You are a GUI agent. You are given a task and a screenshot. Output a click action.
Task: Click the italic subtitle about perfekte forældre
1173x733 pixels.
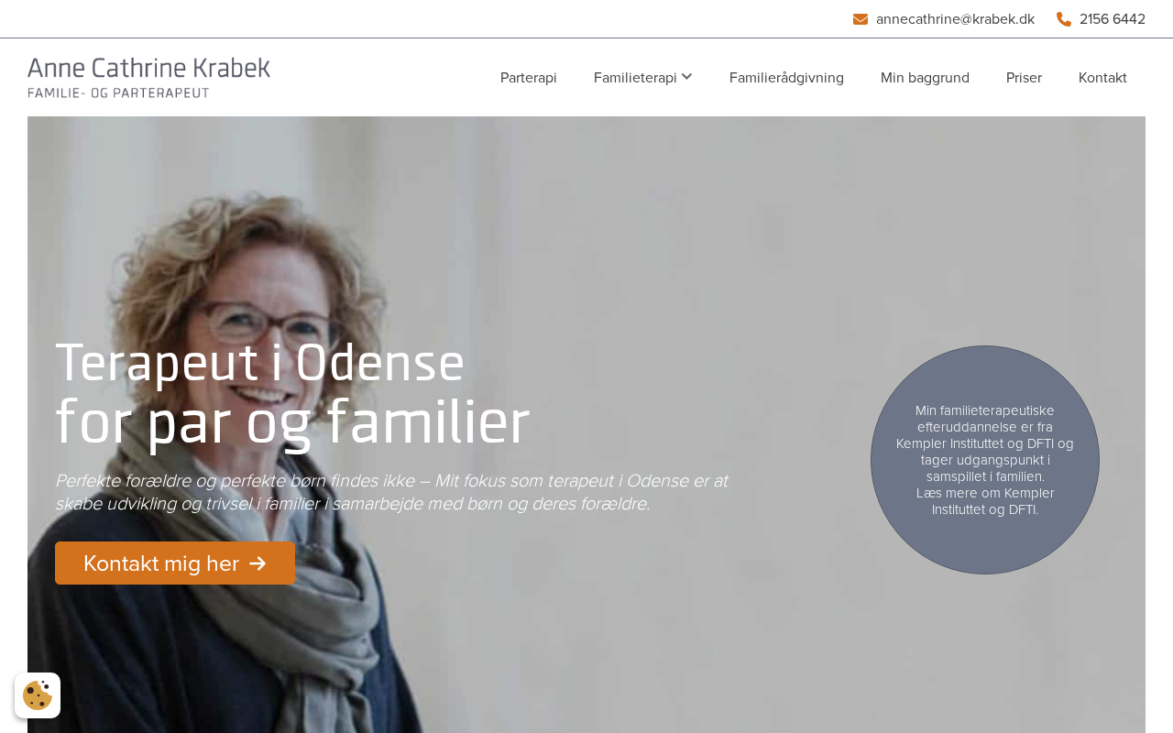tap(391, 492)
